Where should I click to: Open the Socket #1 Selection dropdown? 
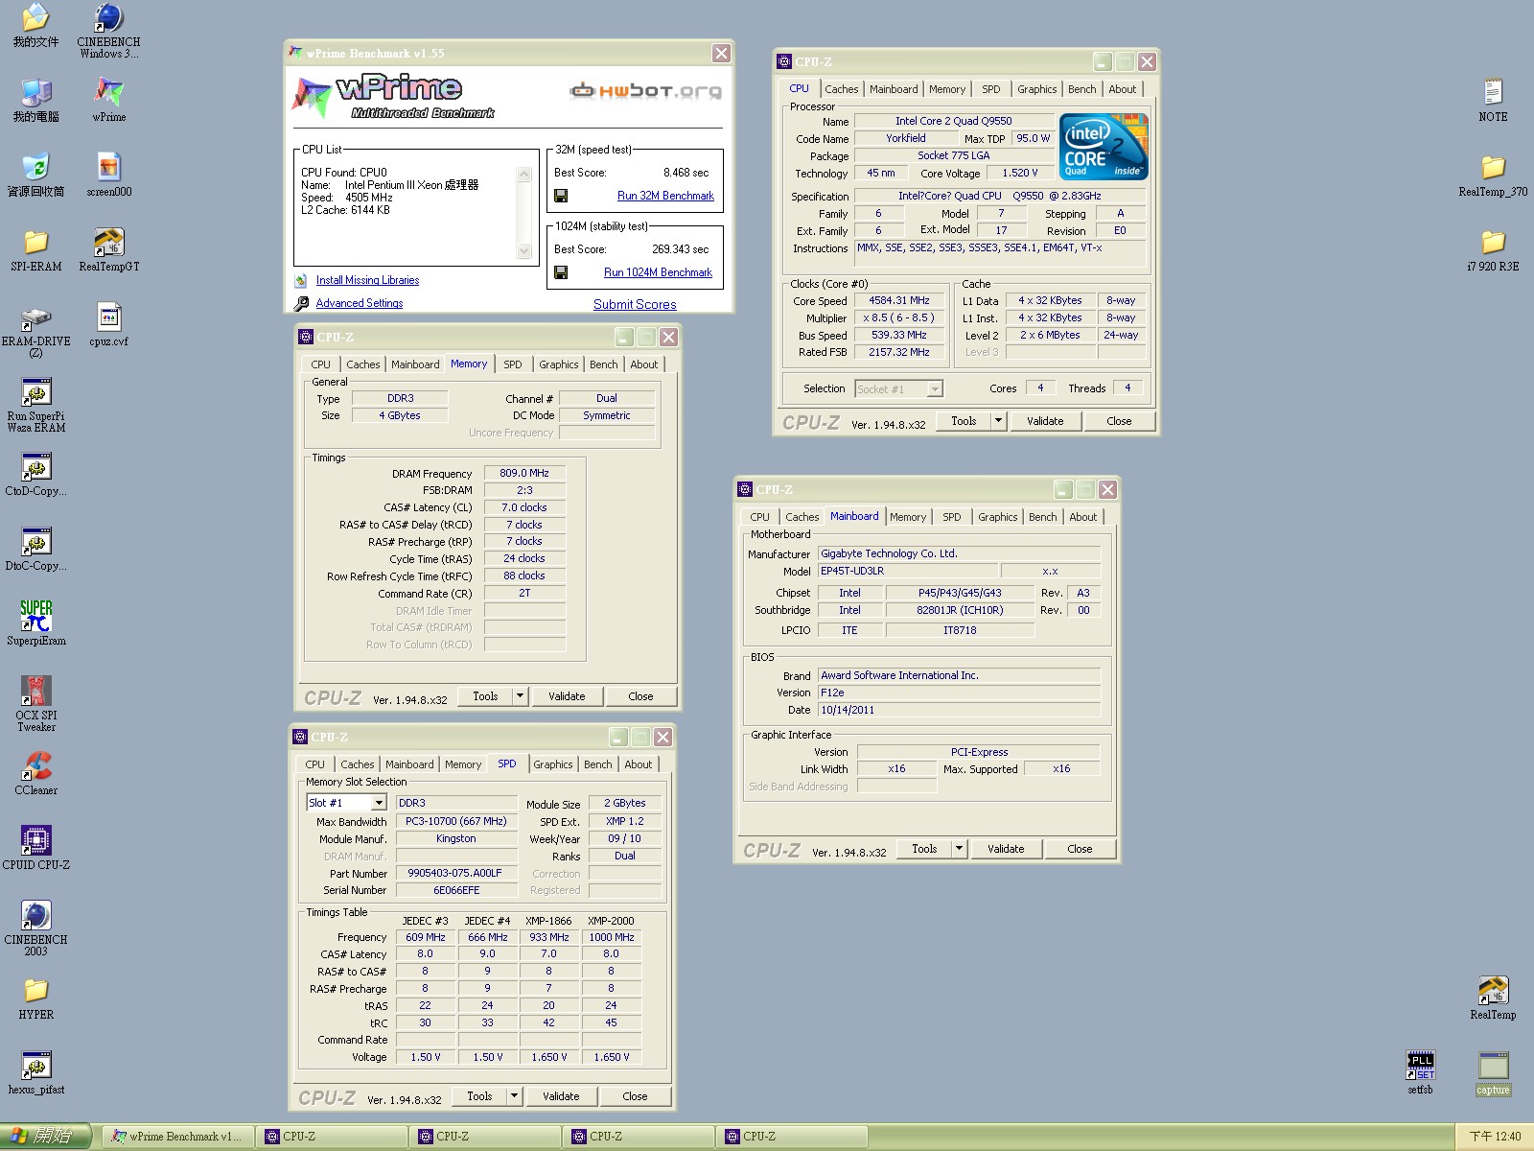935,388
